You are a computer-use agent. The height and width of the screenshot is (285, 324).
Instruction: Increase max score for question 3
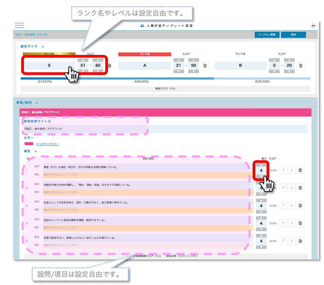[x=261, y=200]
